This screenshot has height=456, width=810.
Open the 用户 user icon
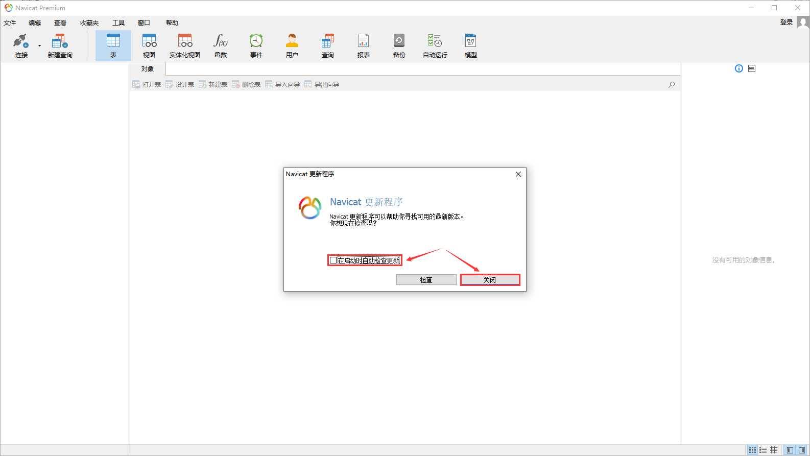[292, 45]
